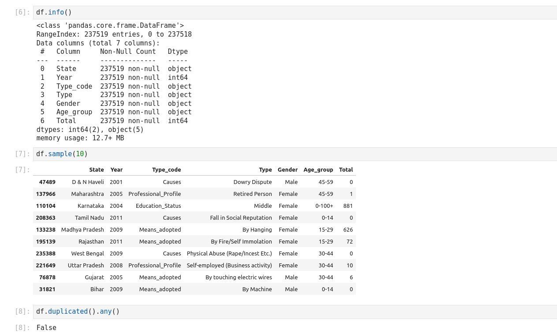Click the [8] prompt beside the False output
Viewport: 557px width, 334px height.
[x=22, y=328]
